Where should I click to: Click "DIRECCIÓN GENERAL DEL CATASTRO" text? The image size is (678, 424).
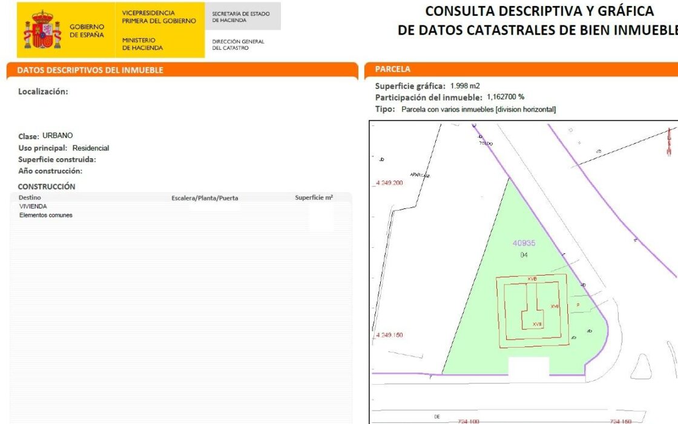[x=238, y=45]
